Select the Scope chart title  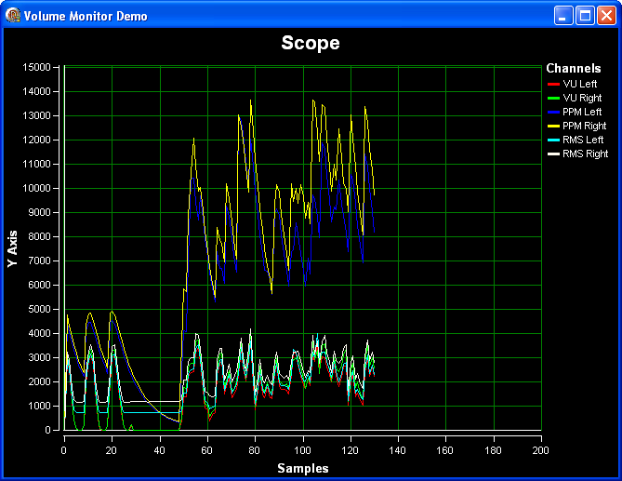pos(311,43)
